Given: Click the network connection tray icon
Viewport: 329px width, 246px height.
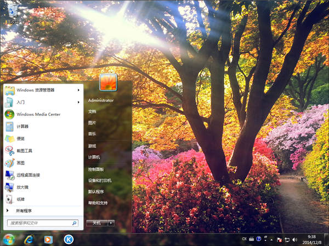Looking at the screenshot, I should [287, 240].
